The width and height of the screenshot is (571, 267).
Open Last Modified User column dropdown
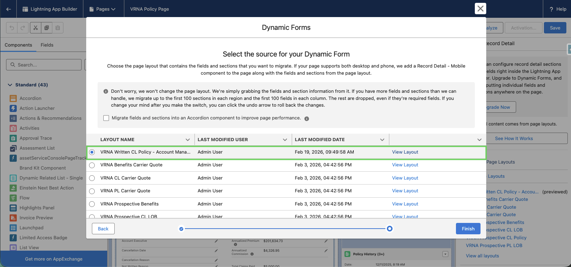tap(285, 140)
